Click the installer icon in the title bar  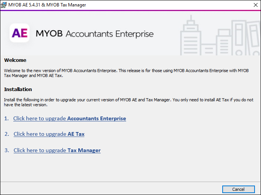(5, 5)
